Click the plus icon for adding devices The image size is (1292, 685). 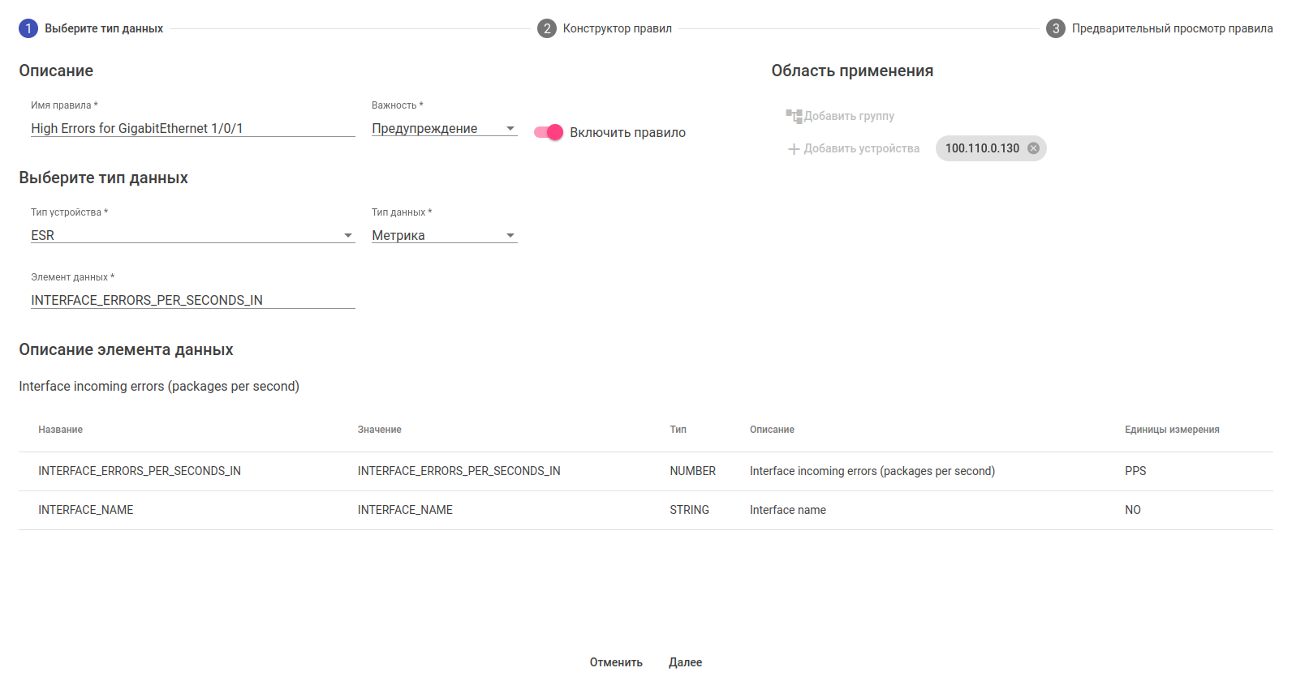[794, 149]
